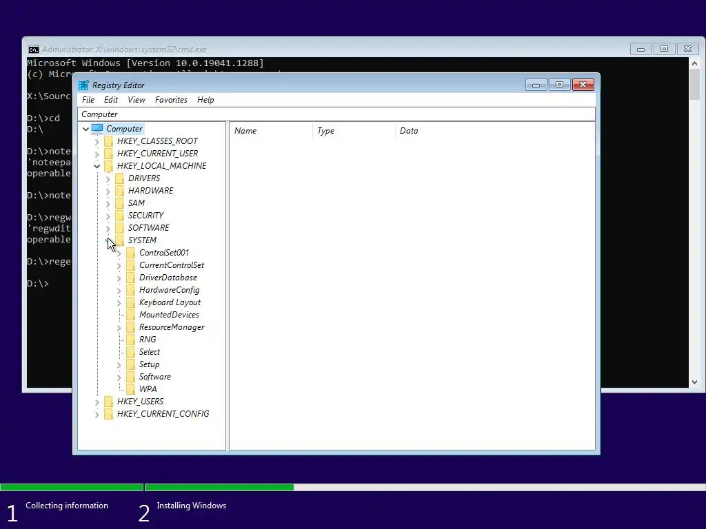Viewport: 706px width, 529px height.
Task: Click the DRIVERS folder icon
Action: 119,178
